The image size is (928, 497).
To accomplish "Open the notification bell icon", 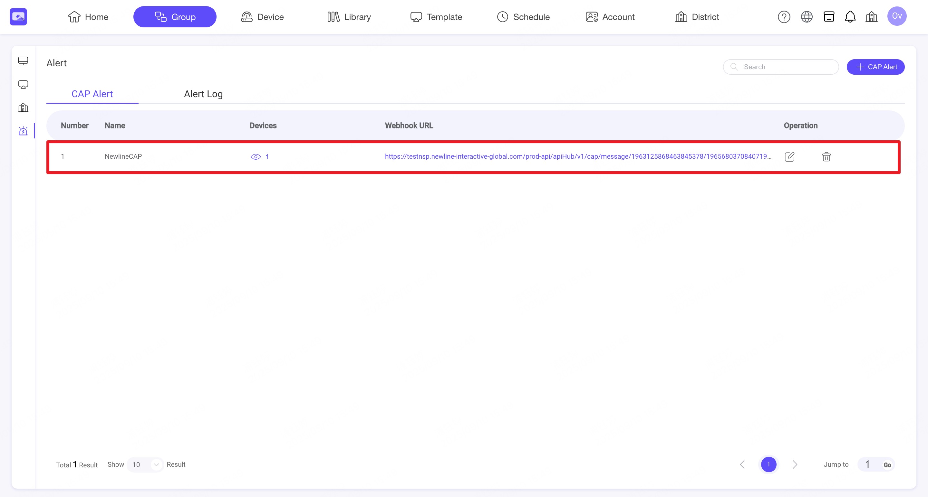I will pyautogui.click(x=850, y=17).
